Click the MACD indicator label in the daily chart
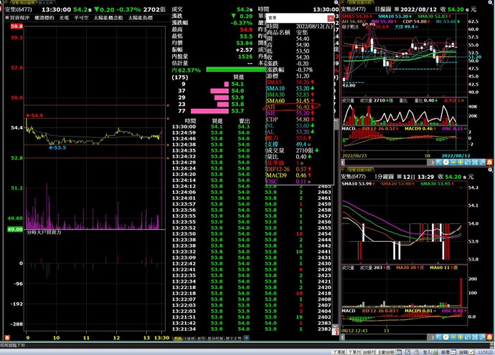Image resolution: width=495 pixels, height=355 pixels. [x=349, y=127]
